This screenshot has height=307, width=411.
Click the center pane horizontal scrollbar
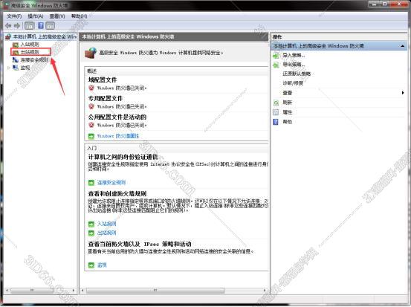click(155, 291)
